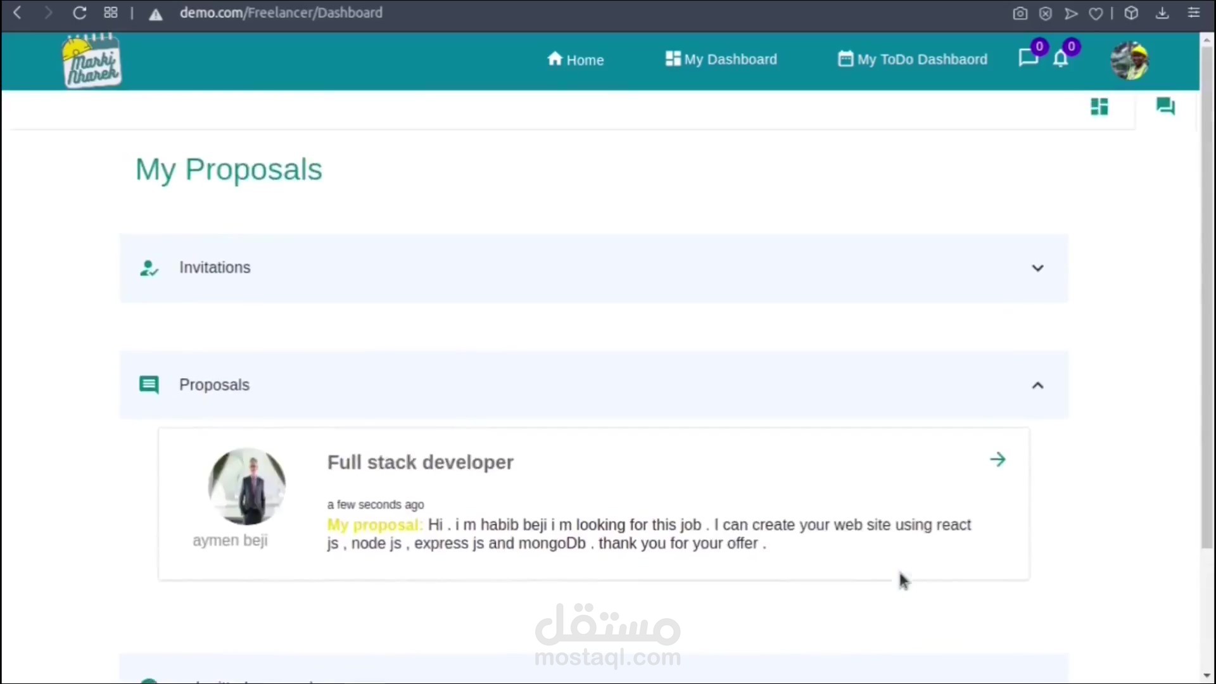Click the browser address bar URL
1216x684 pixels.
coord(281,13)
